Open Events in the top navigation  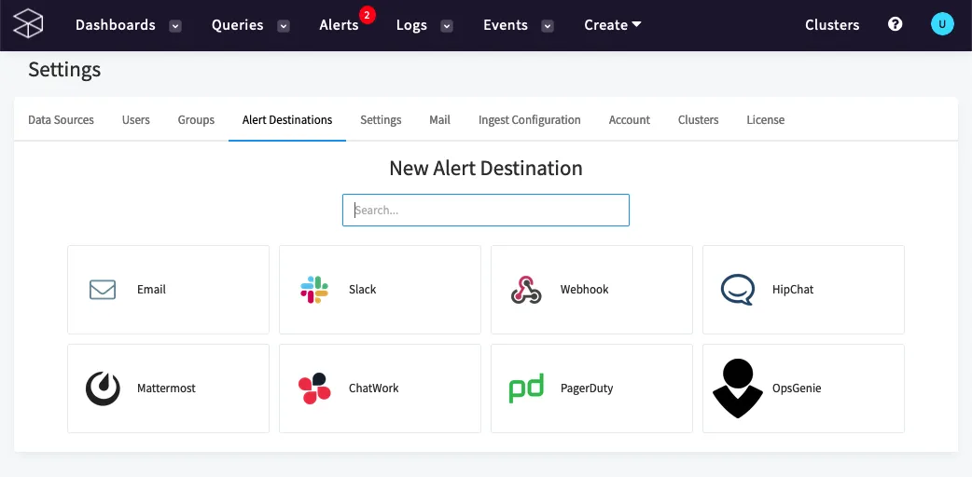(506, 25)
